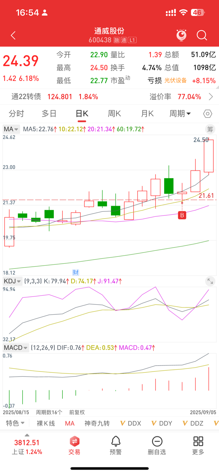Open chart settings hexagon icon
Screen dimensions: 219x474
(x=208, y=114)
